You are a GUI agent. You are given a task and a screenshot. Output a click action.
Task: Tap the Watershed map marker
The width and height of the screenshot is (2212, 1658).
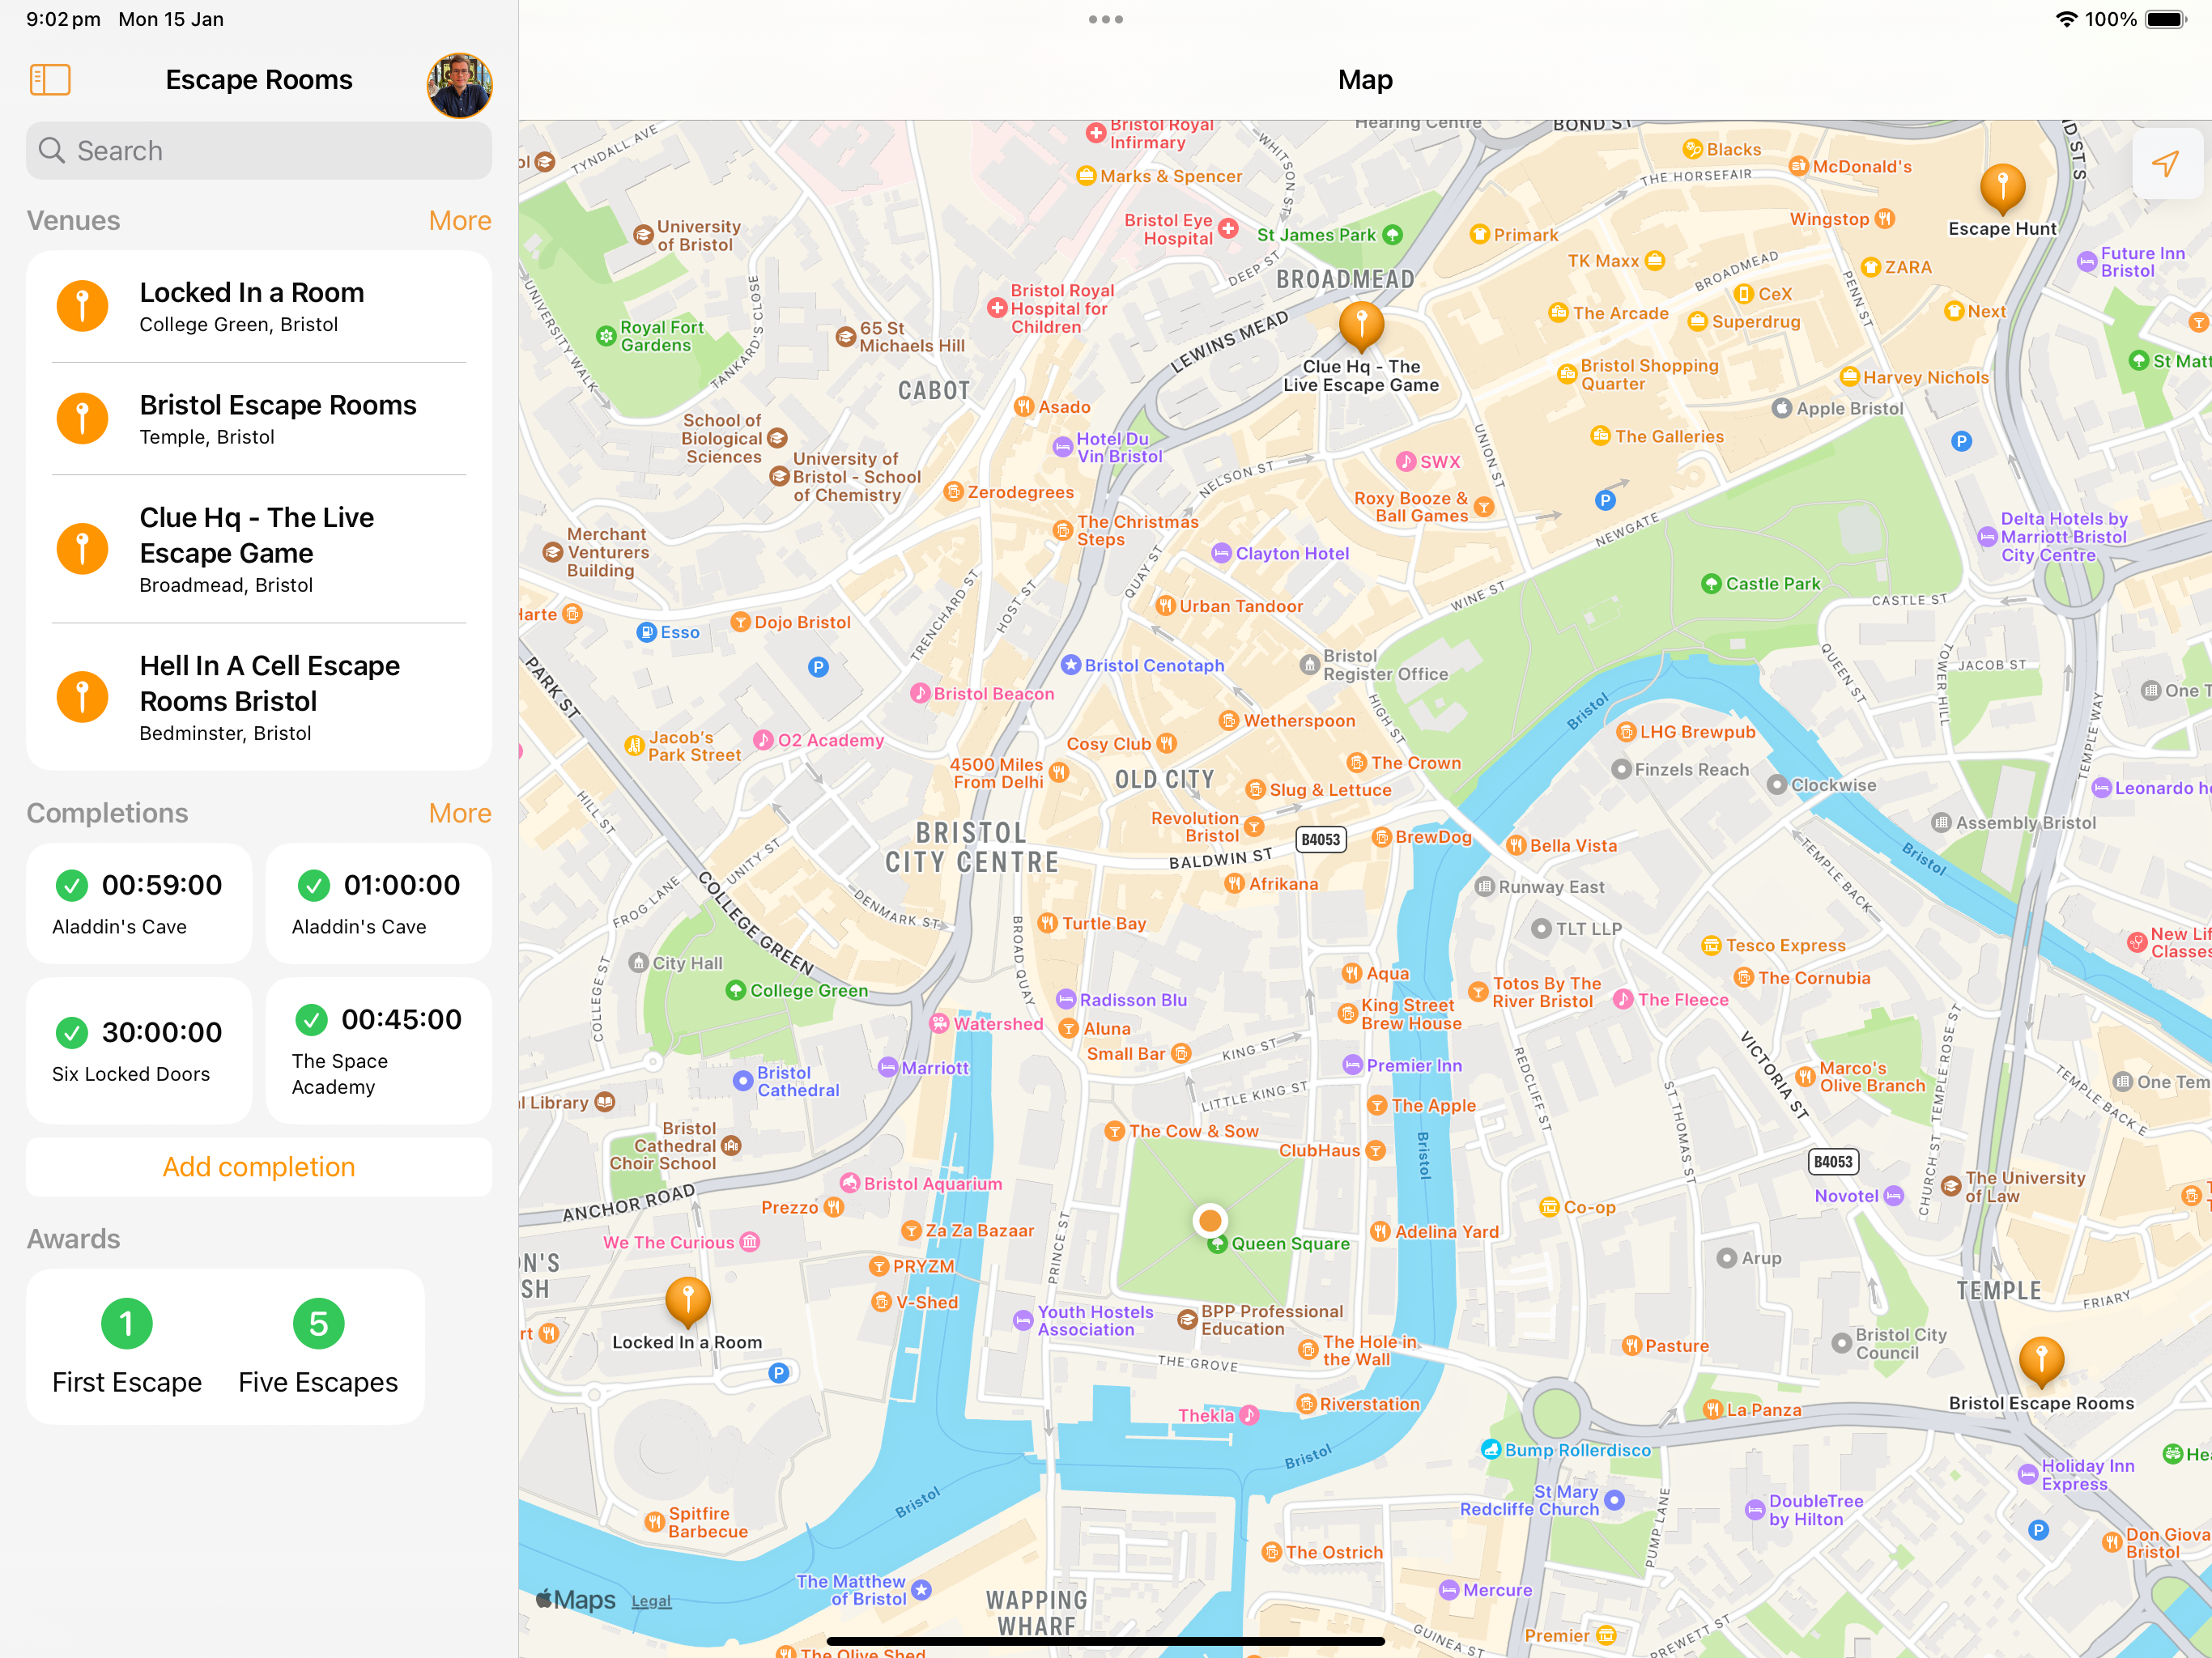(940, 1024)
